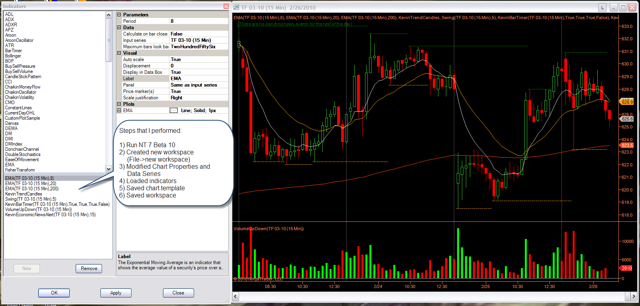Image resolution: width=640 pixels, height=306 pixels.
Task: Click the indicator list scroll-up arrow
Action: (x=108, y=15)
